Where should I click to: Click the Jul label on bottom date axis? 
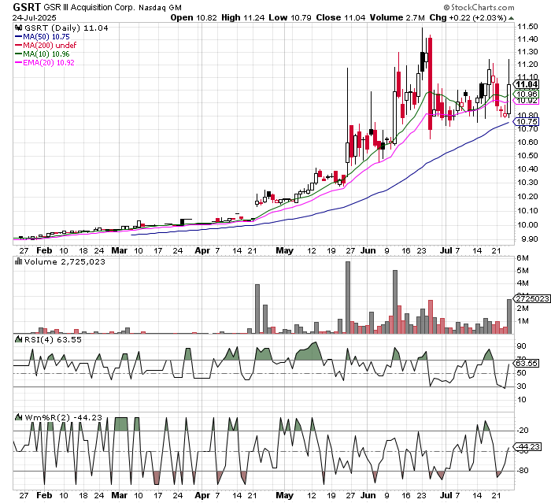446,495
